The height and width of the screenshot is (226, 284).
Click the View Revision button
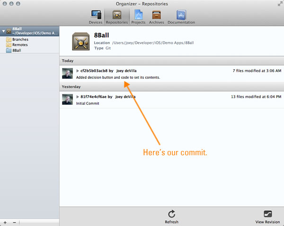pyautogui.click(x=267, y=217)
